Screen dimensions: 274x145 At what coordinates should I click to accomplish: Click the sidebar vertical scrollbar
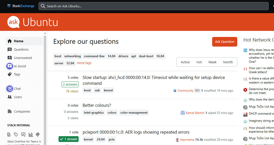coord(45,89)
